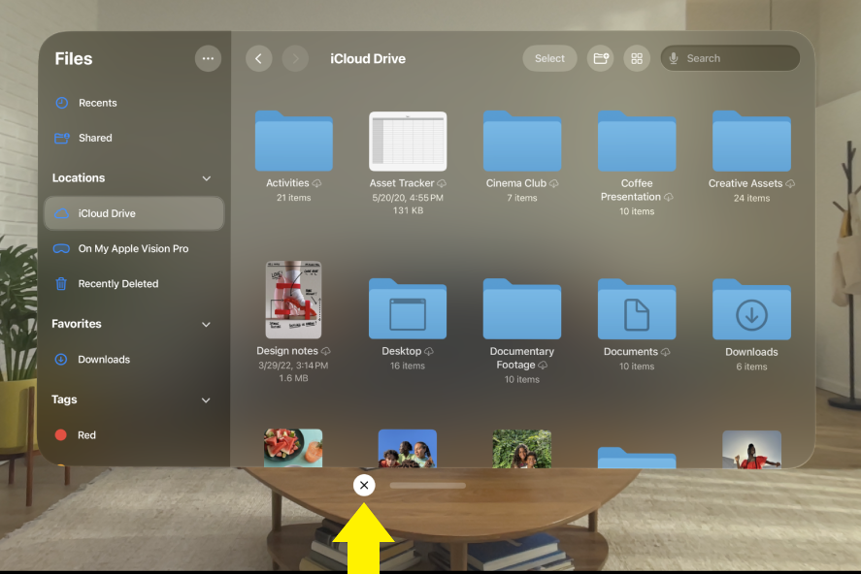
Task: Open the Documents folder
Action: tap(637, 309)
